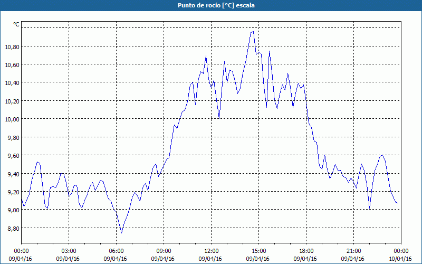Click the curve's lowest dip after 06:00

pos(122,233)
